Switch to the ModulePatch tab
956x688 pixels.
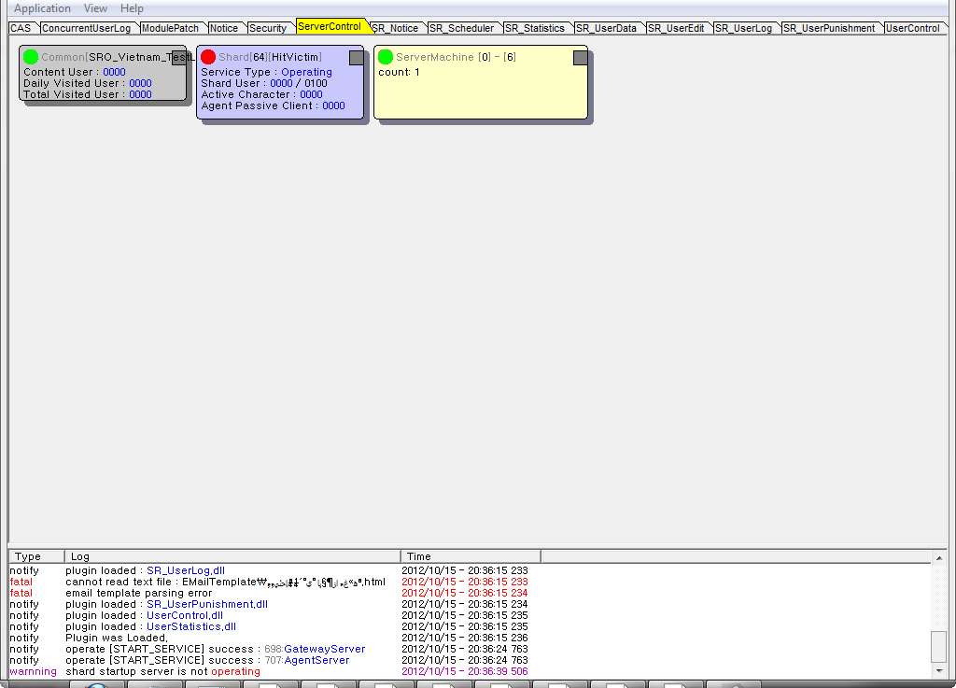(171, 28)
